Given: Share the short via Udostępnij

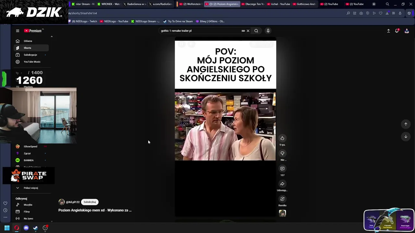Looking at the screenshot, I should tap(282, 184).
